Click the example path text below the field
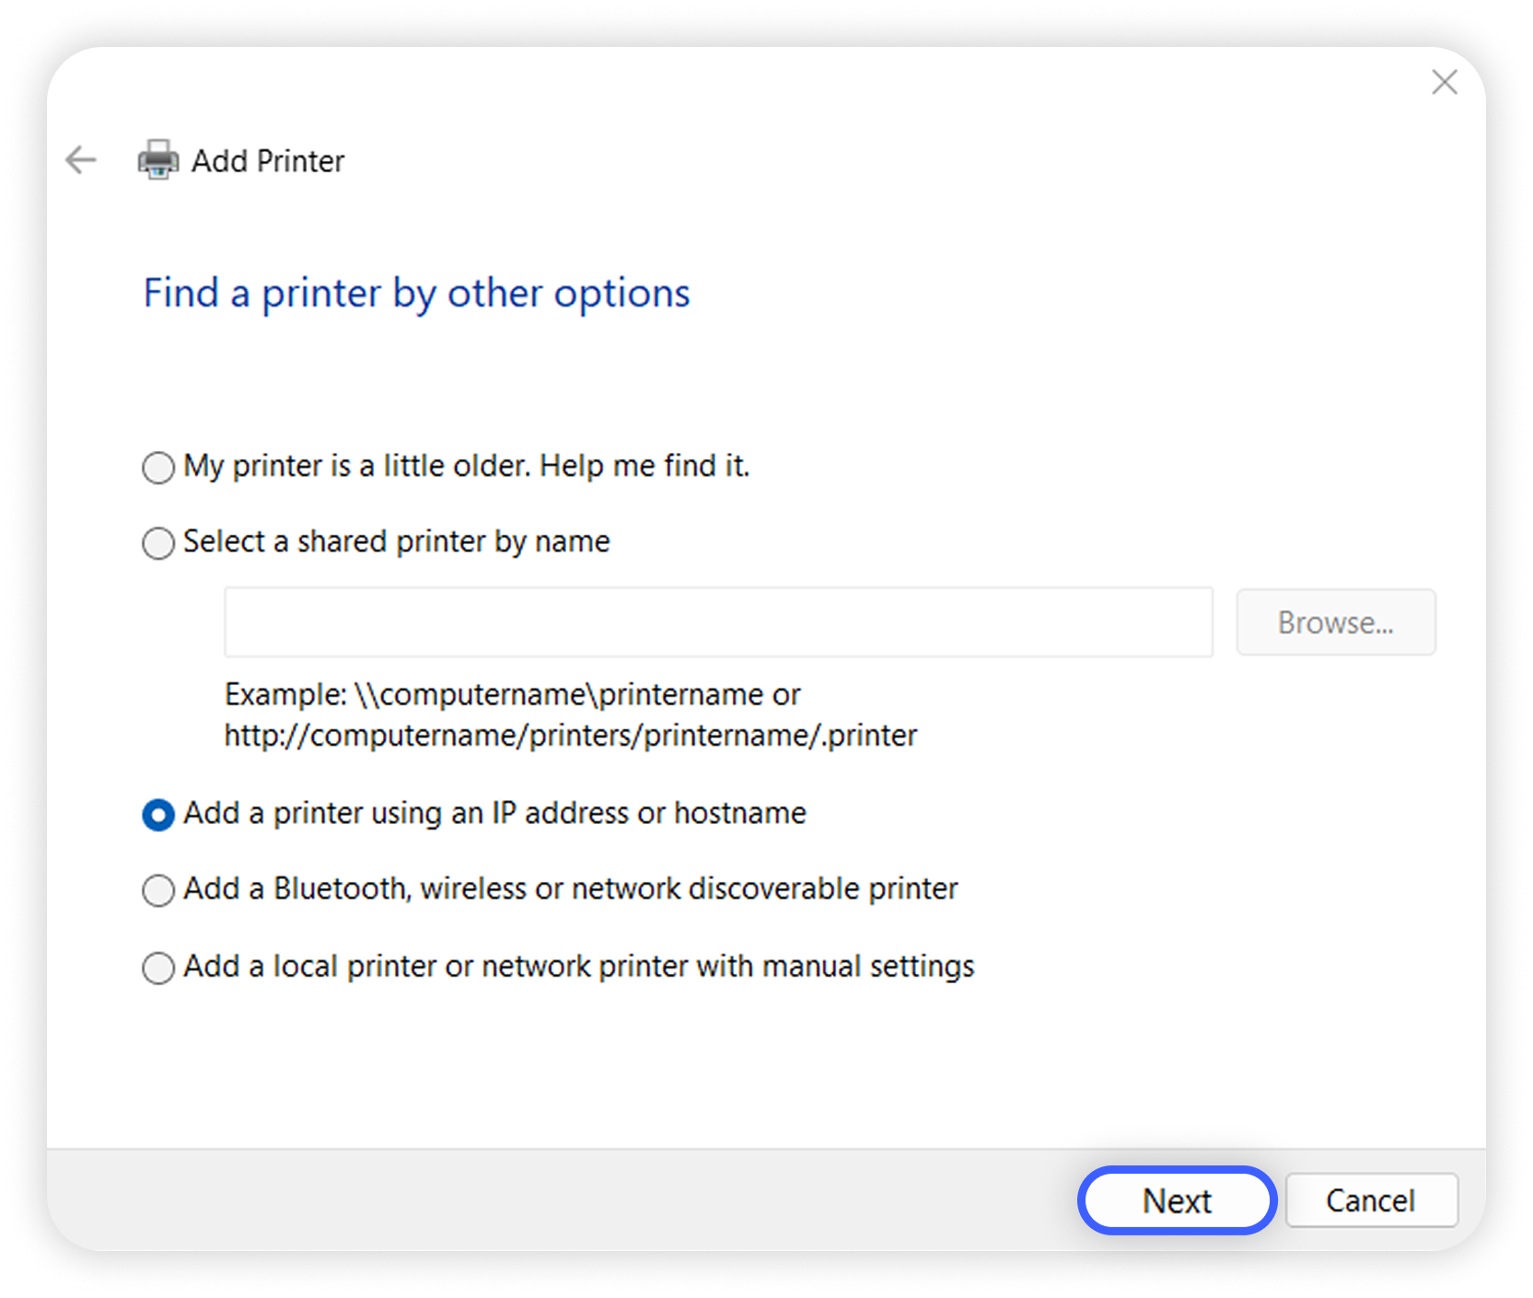The width and height of the screenshot is (1533, 1298). 569,714
